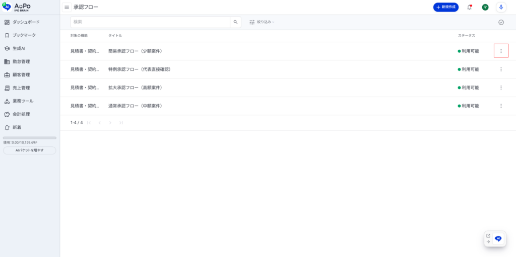This screenshot has height=257, width=516.
Task: Open more options for 拡大承認フロー row
Action: [x=501, y=88]
